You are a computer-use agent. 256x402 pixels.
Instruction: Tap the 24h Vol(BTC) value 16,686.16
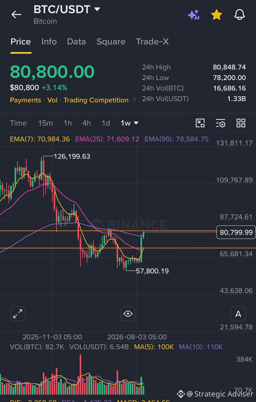click(229, 88)
